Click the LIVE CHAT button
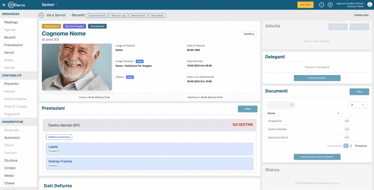The image size is (374, 190). point(305,5)
